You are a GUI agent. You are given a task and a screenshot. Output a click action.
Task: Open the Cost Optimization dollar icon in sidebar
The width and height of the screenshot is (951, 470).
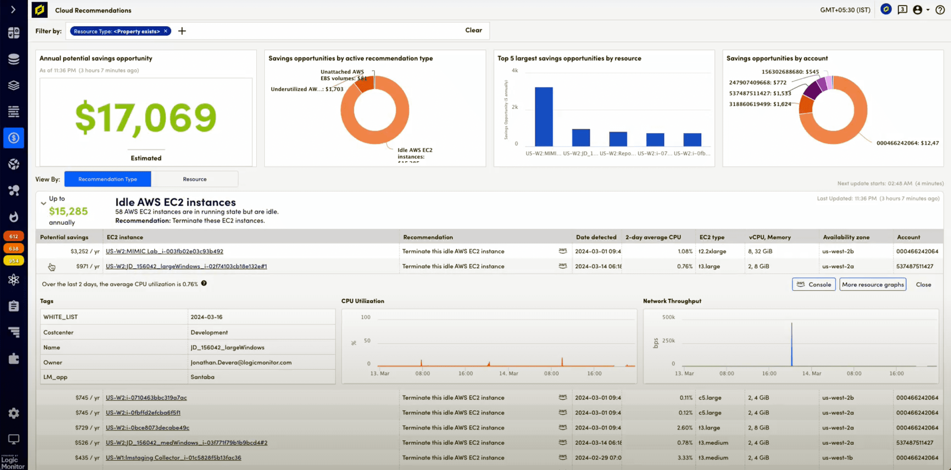pyautogui.click(x=14, y=138)
